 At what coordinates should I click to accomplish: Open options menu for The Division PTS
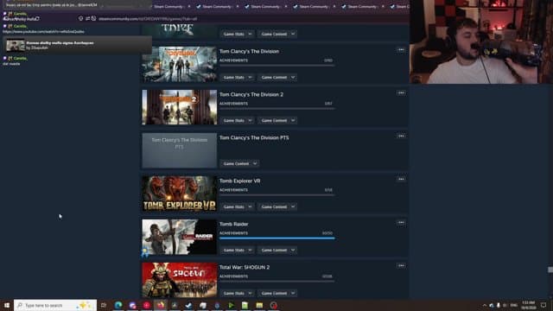(401, 136)
